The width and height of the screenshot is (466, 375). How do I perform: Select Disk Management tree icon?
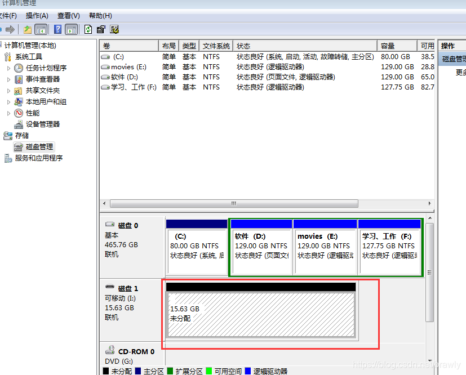pos(19,147)
